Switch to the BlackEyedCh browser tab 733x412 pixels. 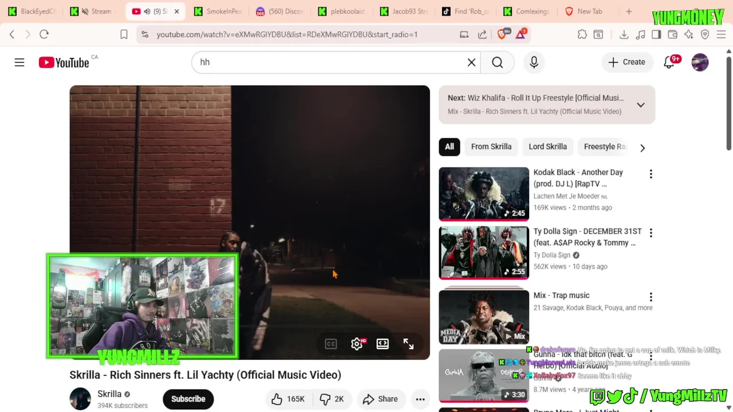click(x=32, y=11)
